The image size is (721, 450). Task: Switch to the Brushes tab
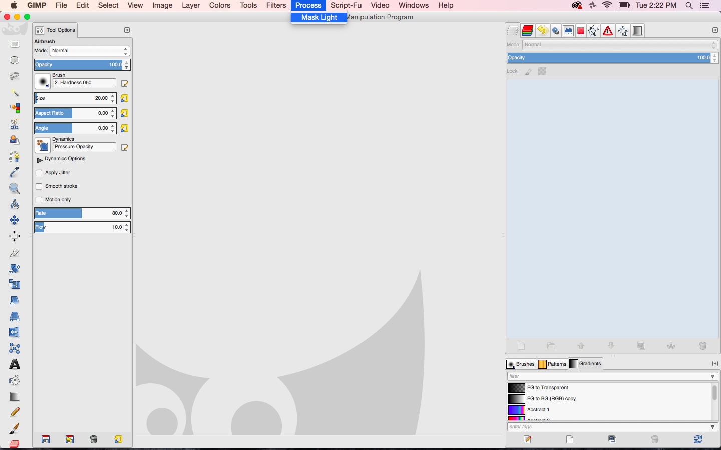(x=521, y=364)
